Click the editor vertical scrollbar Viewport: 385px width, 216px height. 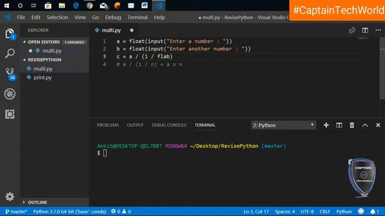tap(382, 68)
